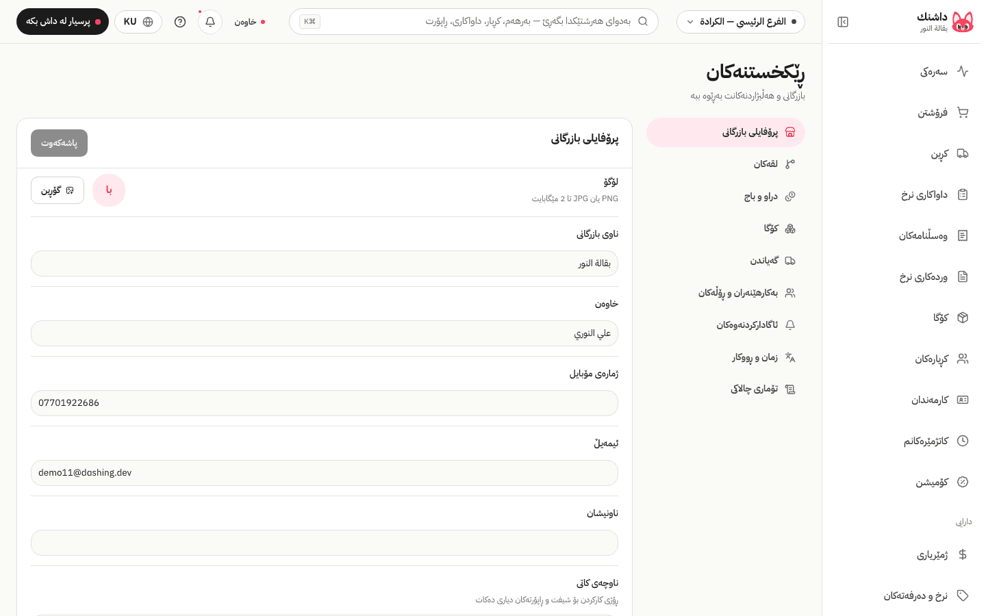Open ژمێریاری accounting dollar icon

(963, 554)
